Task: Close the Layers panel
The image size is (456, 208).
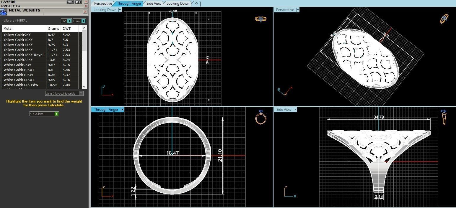Action: point(86,2)
